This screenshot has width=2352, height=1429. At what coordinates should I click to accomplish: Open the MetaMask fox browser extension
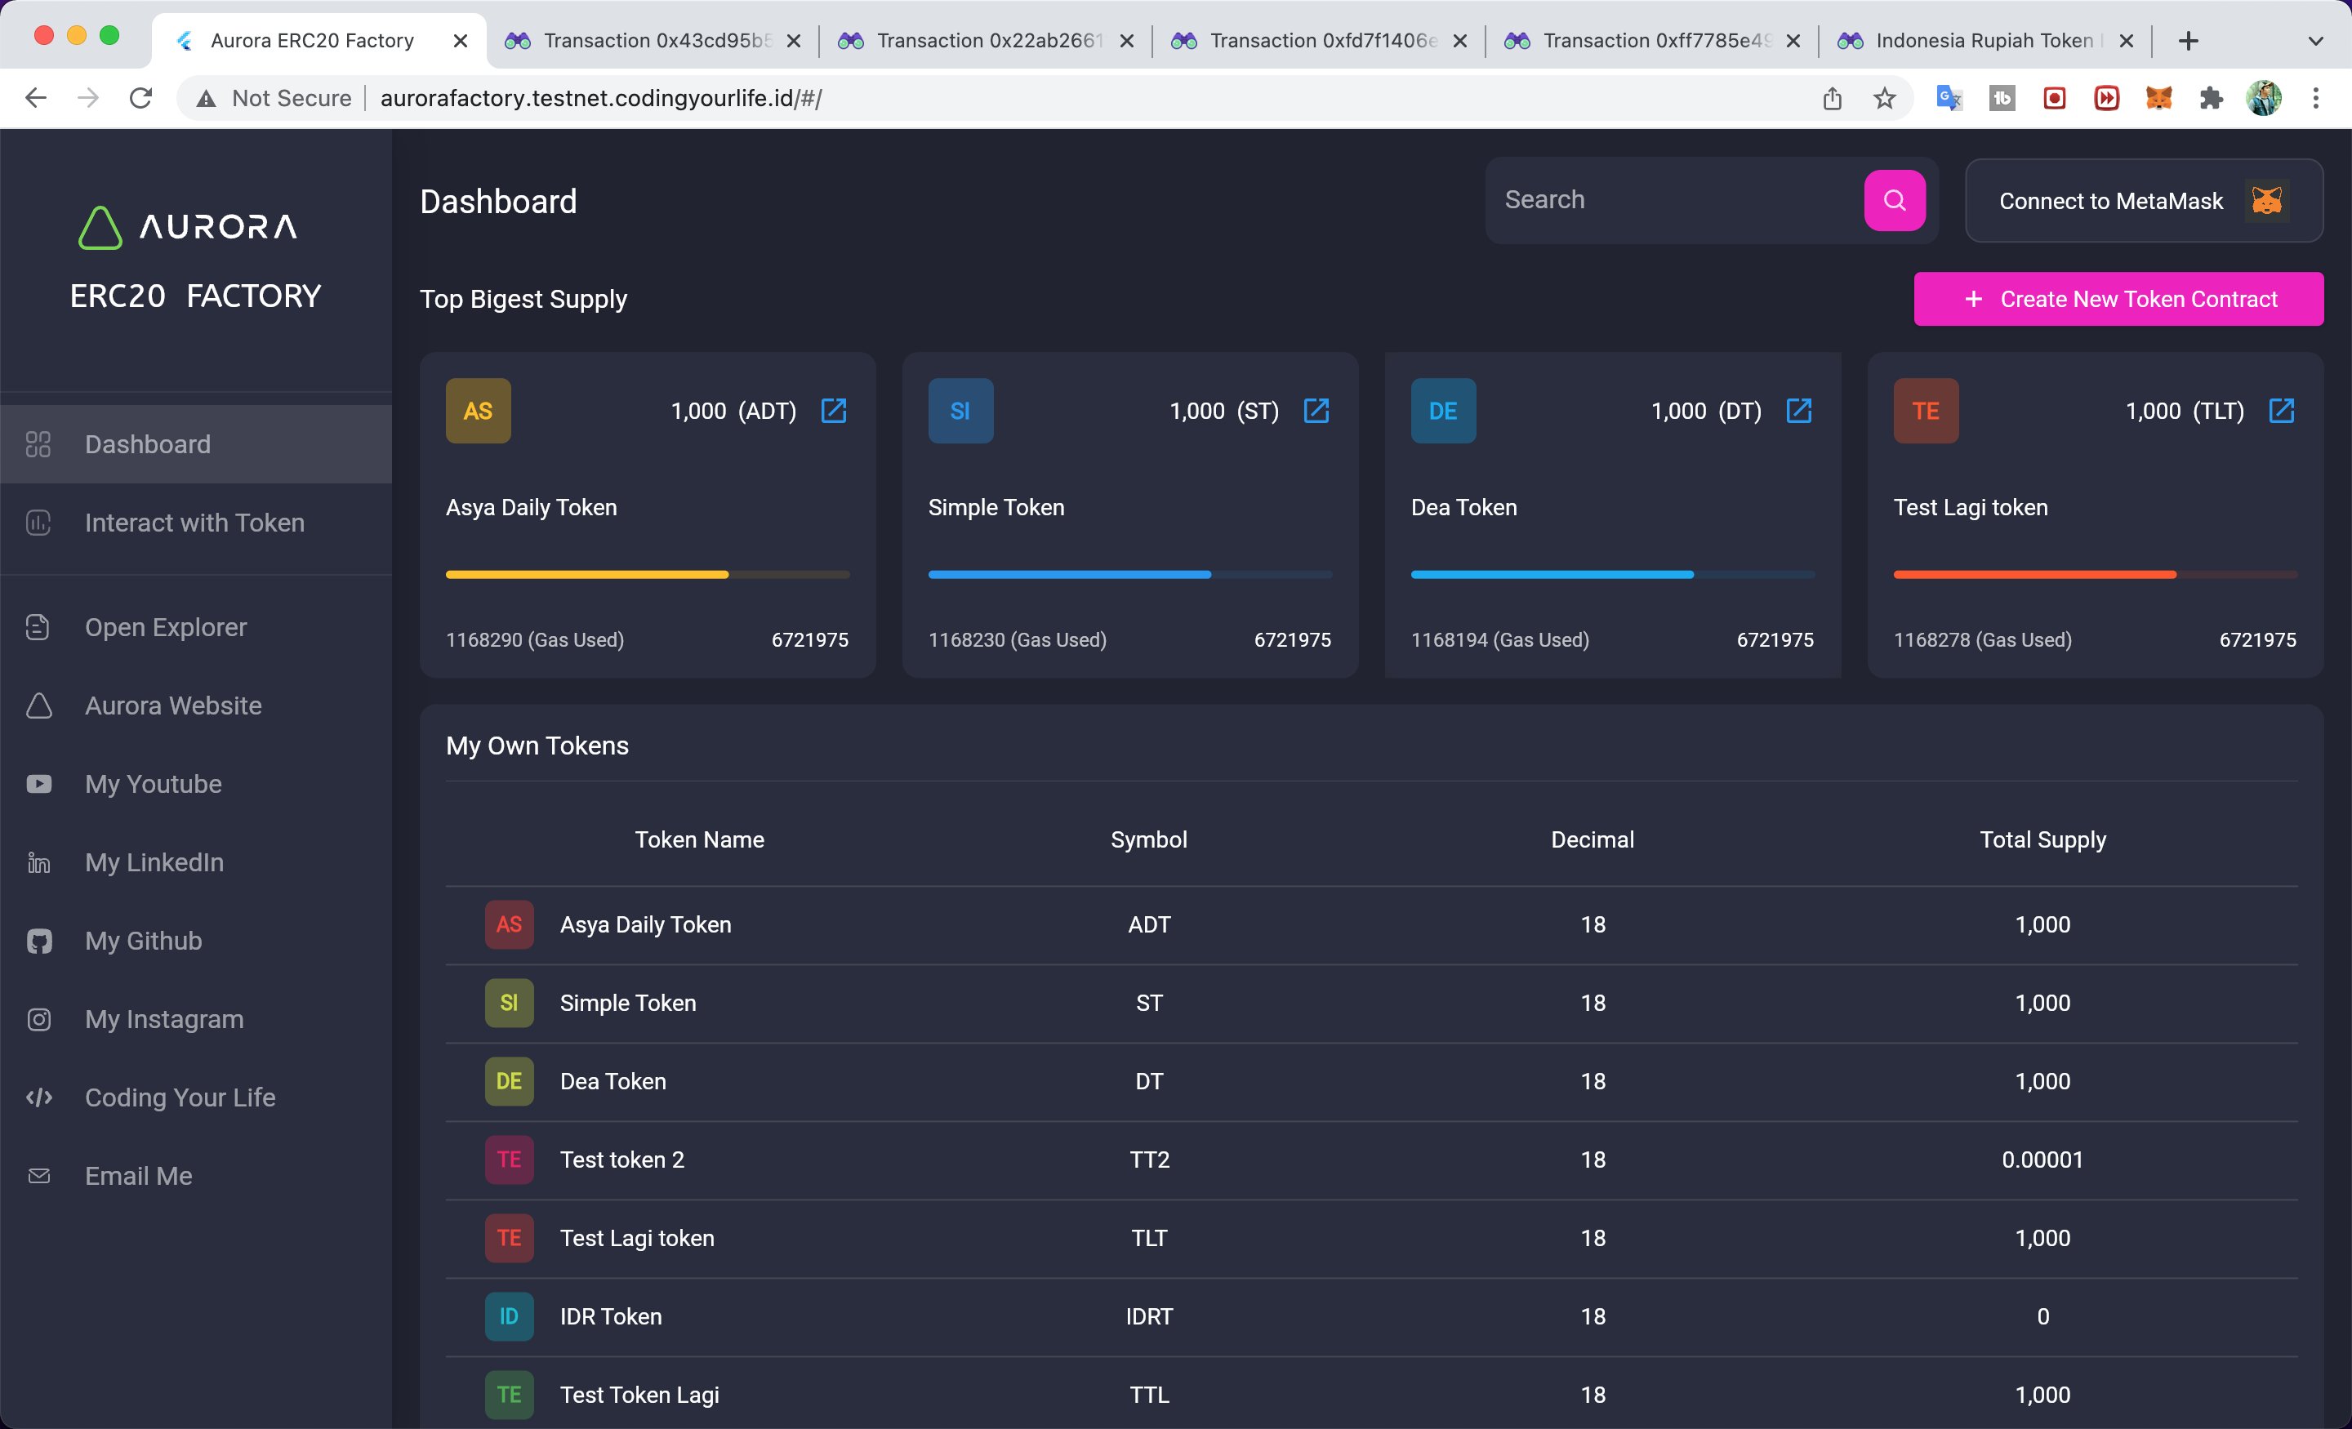pos(2159,98)
